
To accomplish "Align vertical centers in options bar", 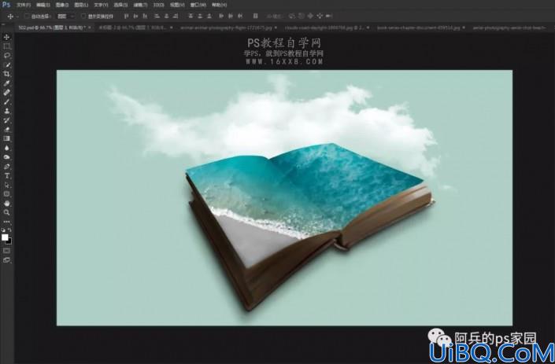I will tap(135, 16).
